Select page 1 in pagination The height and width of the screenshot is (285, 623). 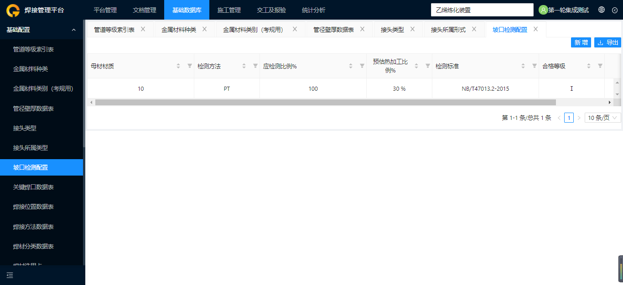[569, 118]
